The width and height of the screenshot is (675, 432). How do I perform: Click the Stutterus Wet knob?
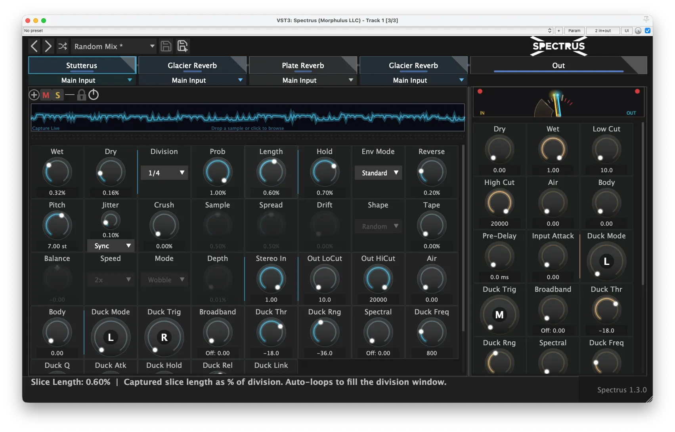click(x=57, y=172)
